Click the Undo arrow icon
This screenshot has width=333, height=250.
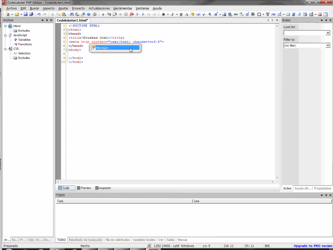pos(39,14)
